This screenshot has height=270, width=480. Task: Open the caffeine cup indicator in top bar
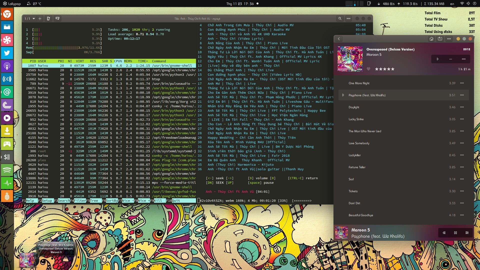369,3
